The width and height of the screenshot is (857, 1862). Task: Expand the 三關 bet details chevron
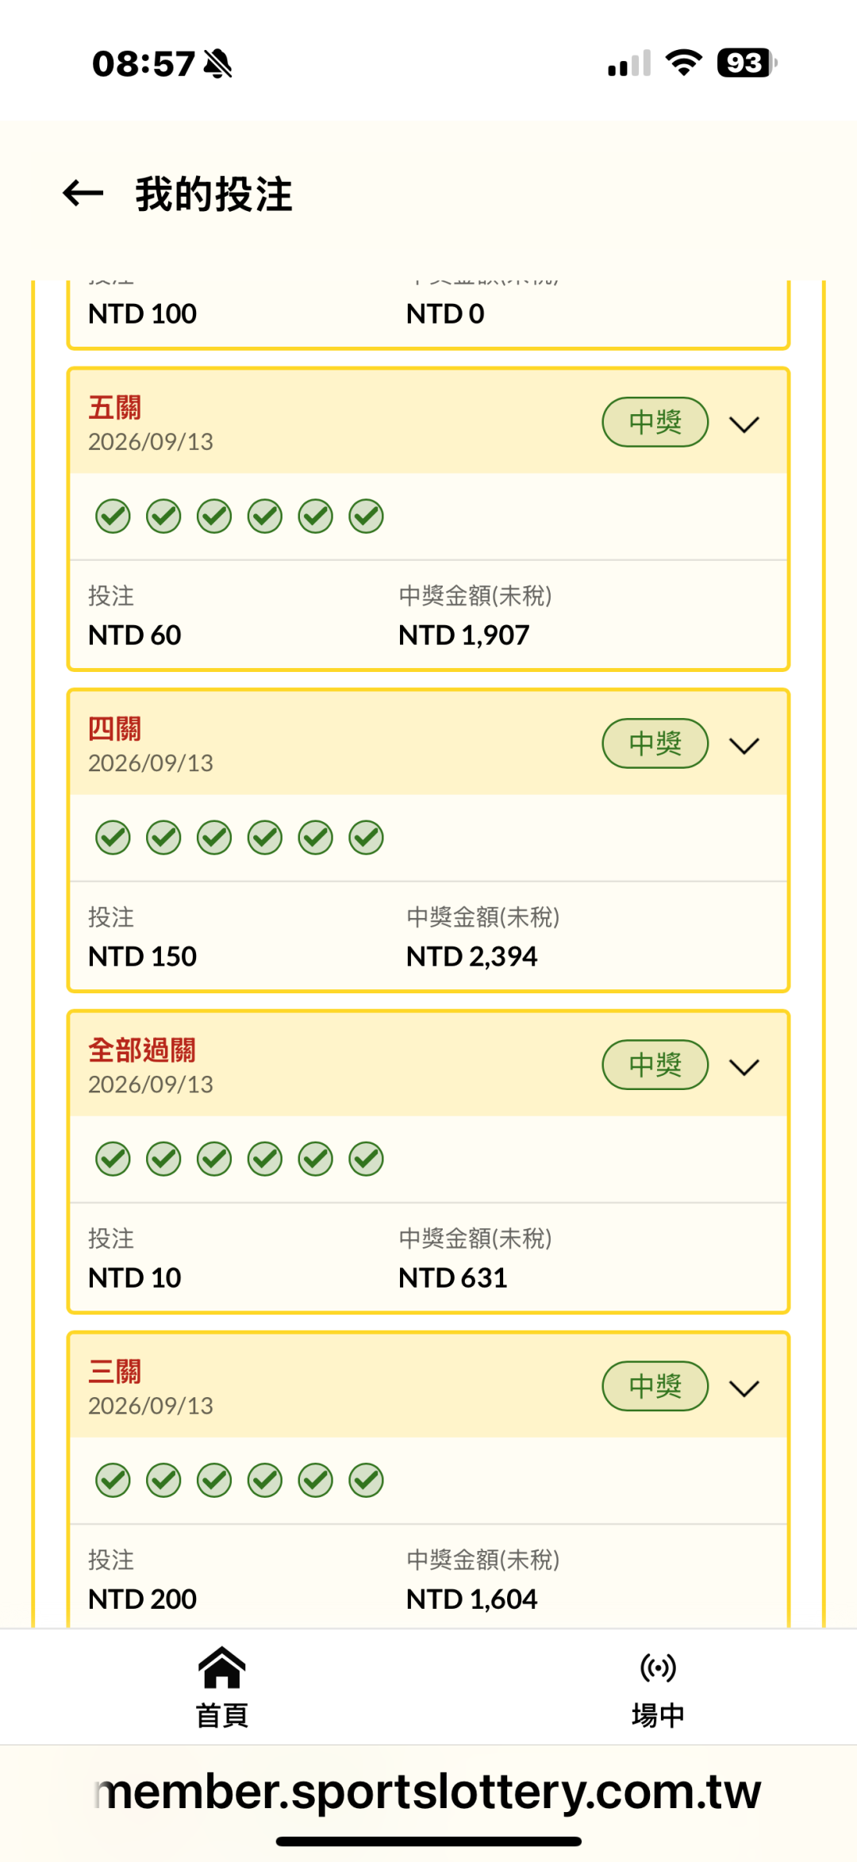point(744,1388)
